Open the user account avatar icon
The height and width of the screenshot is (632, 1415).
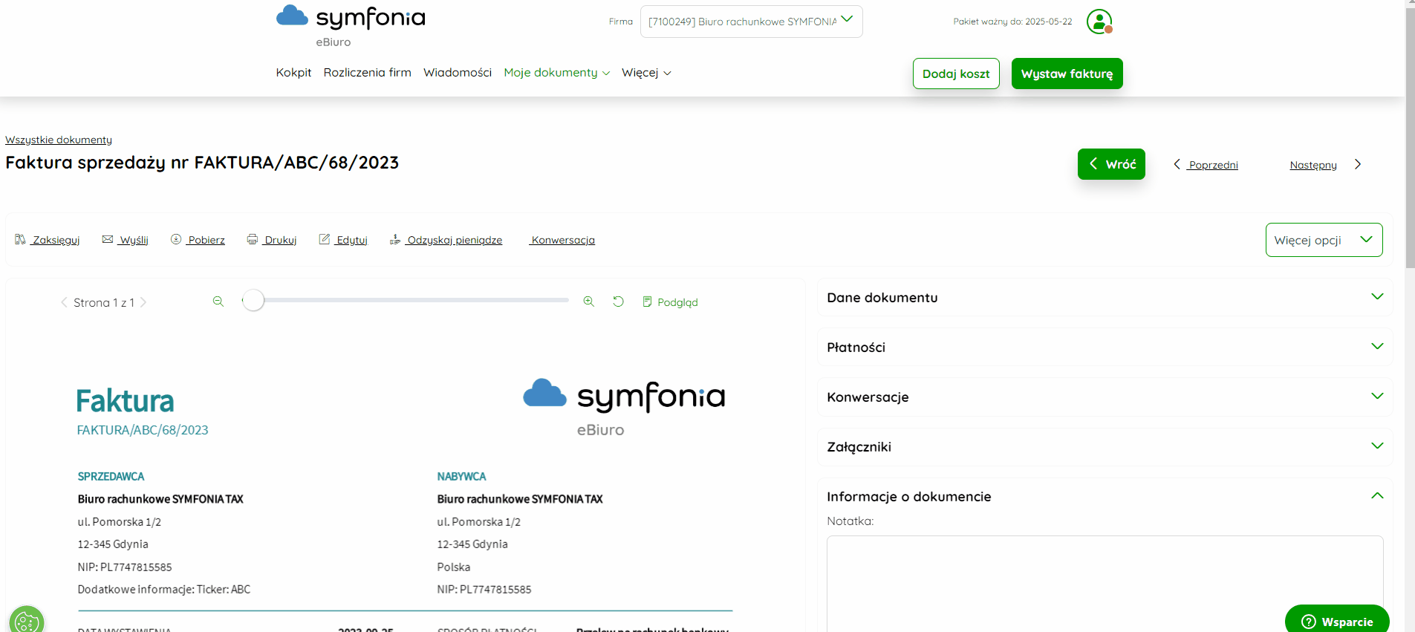[1099, 22]
